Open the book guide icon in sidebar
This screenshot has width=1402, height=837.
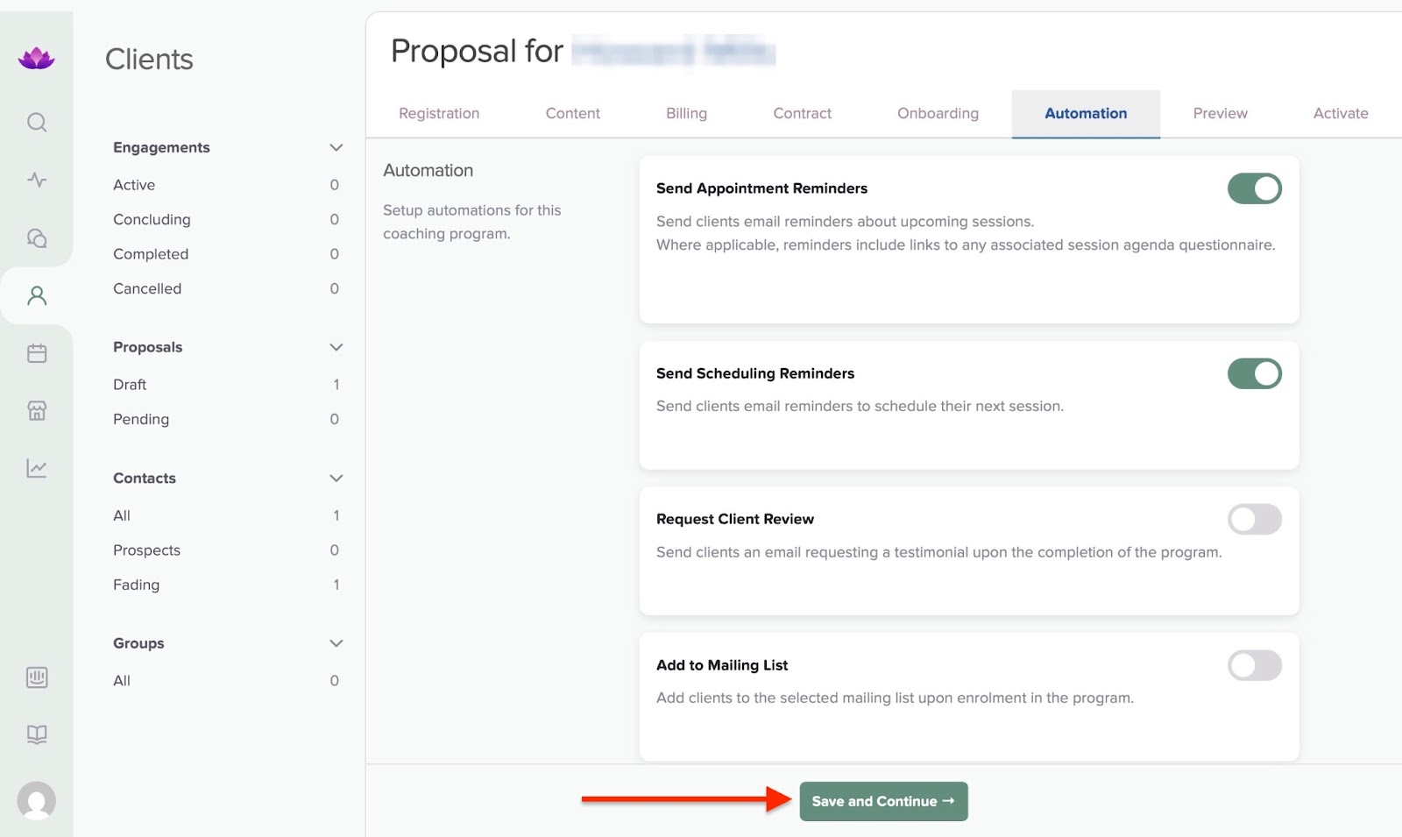(37, 734)
